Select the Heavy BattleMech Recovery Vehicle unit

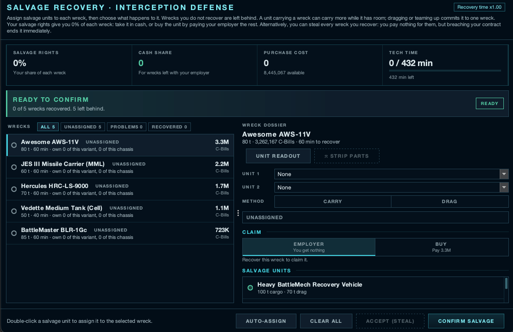[374, 288]
